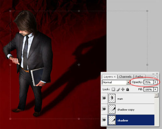The image size is (162, 129).
Task: Click the top-center transform handle
Action: click(x=79, y=11)
